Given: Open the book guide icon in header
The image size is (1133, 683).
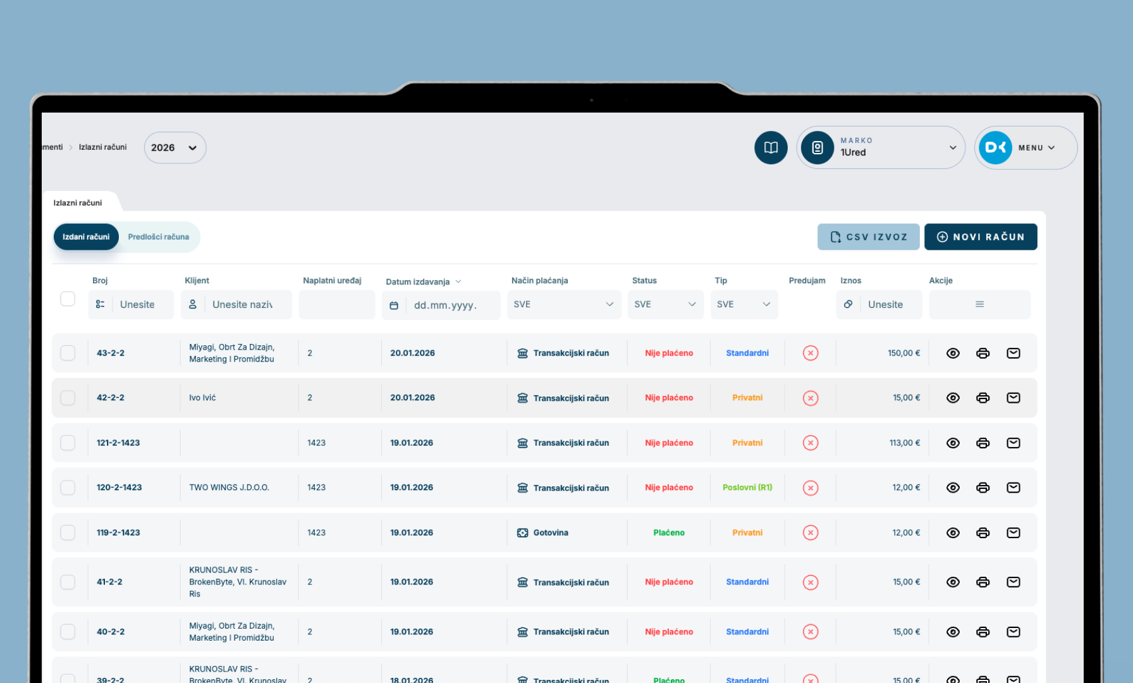Looking at the screenshot, I should 771,147.
